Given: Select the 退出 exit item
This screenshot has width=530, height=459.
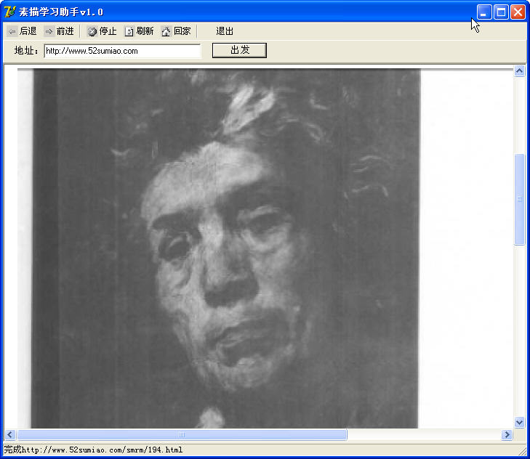Looking at the screenshot, I should pyautogui.click(x=225, y=31).
